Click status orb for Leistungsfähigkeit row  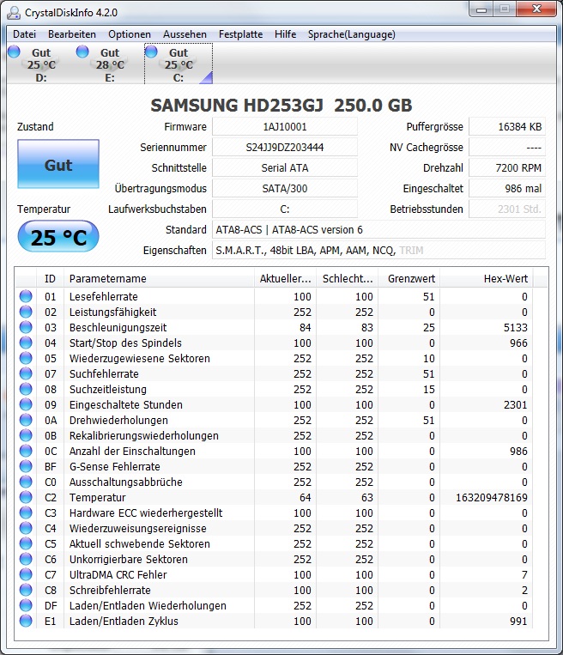pos(26,312)
